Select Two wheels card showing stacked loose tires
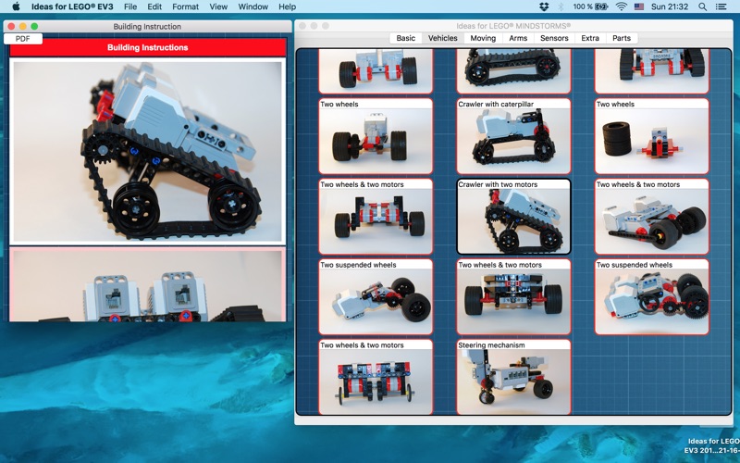 652,136
